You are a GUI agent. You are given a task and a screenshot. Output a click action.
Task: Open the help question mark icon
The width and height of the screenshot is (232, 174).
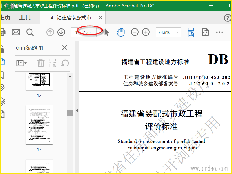pyautogui.click(x=227, y=18)
